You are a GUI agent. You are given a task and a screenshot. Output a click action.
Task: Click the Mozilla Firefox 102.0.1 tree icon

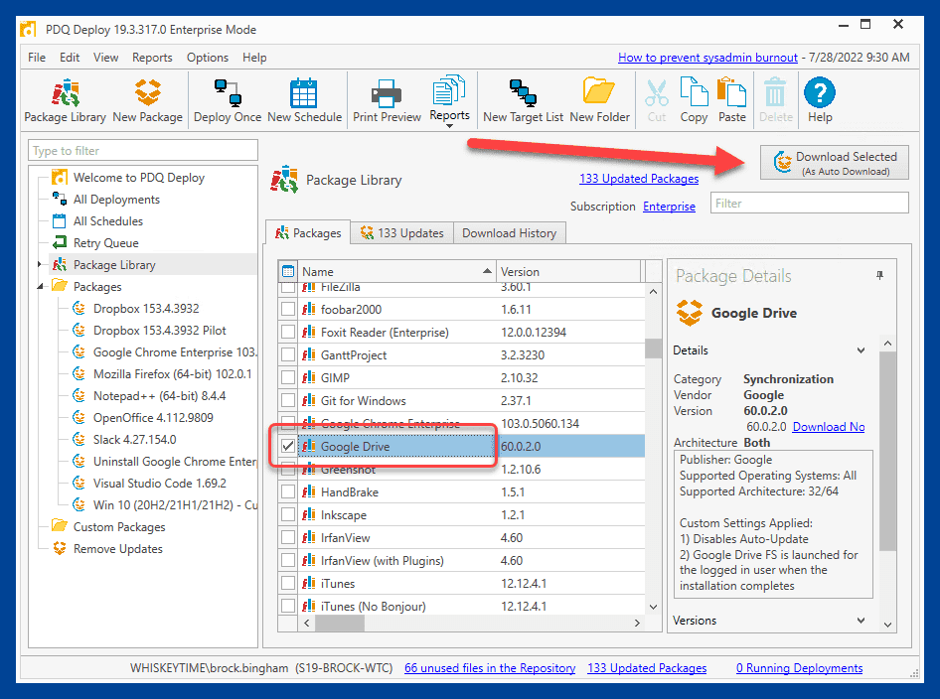[78, 373]
